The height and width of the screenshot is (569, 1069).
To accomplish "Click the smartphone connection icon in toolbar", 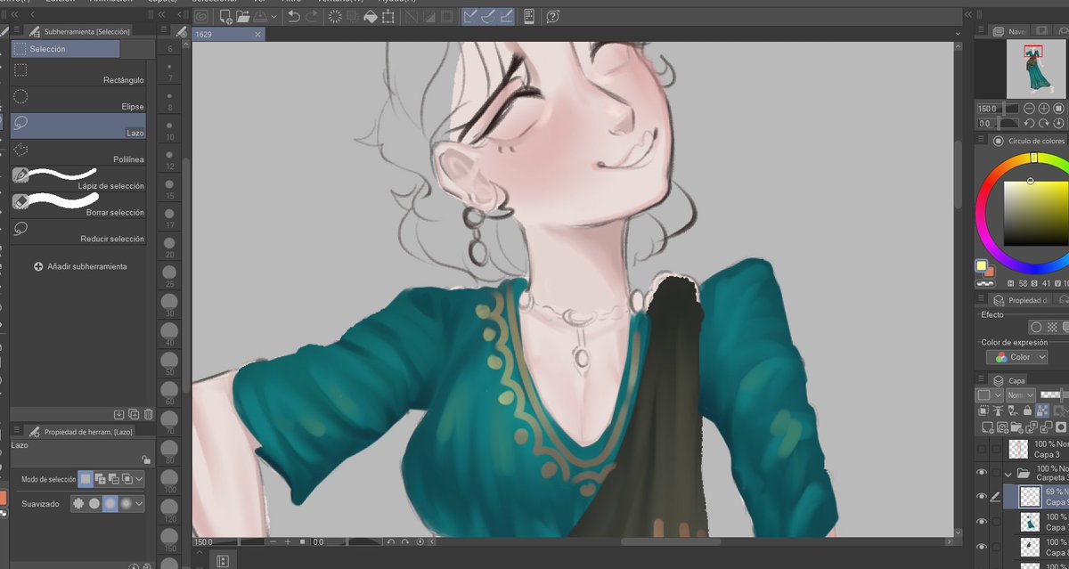I will [529, 16].
